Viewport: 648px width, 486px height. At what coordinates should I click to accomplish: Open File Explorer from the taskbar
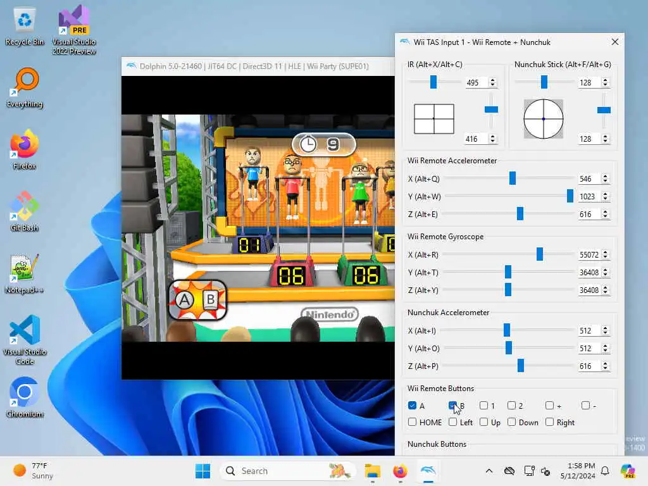pos(372,471)
